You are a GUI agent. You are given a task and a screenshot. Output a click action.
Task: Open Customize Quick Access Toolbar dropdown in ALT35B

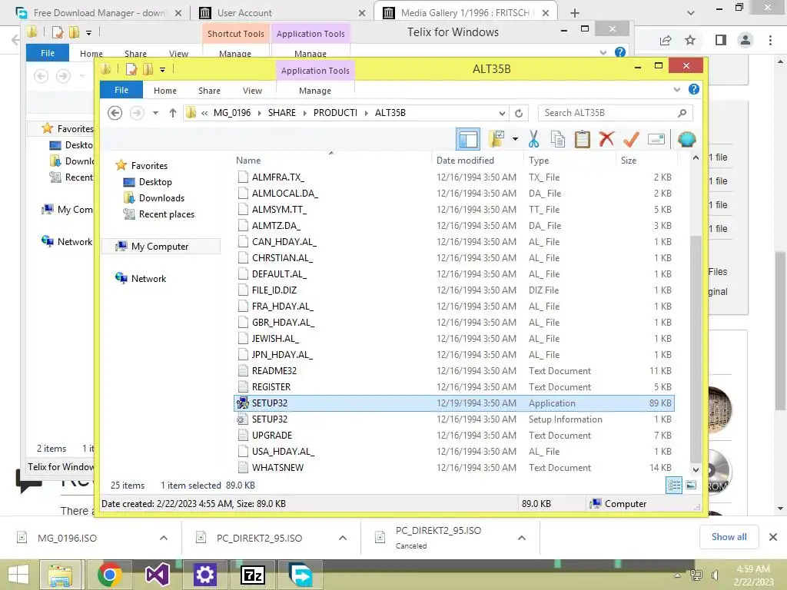[x=163, y=70]
